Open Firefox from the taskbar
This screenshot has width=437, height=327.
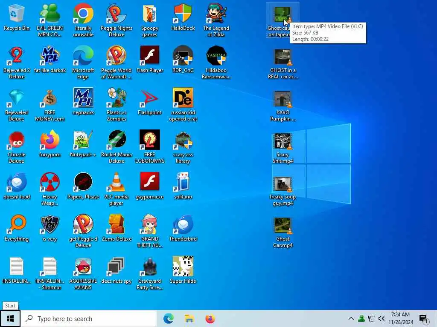pos(210,318)
